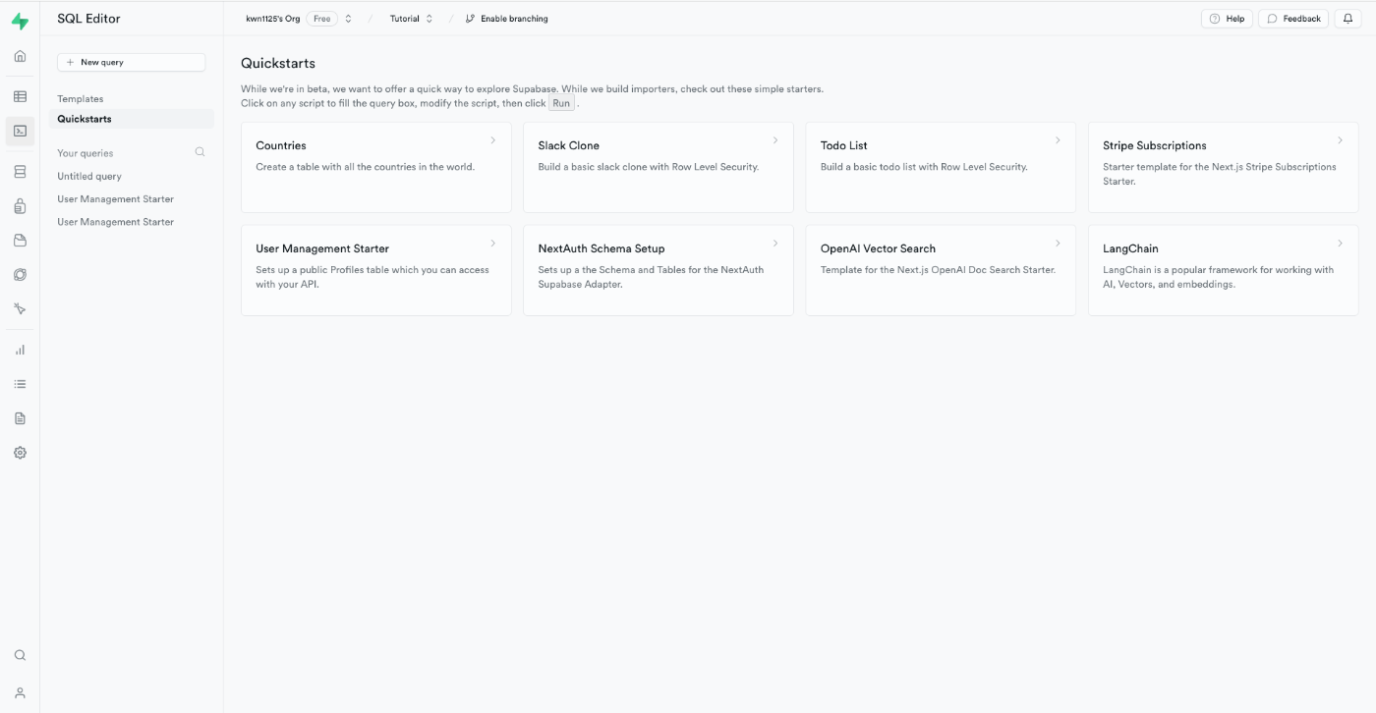Click the OpenAI Vector Search arrow
Screen dimensions: 1376x713
(x=1058, y=244)
